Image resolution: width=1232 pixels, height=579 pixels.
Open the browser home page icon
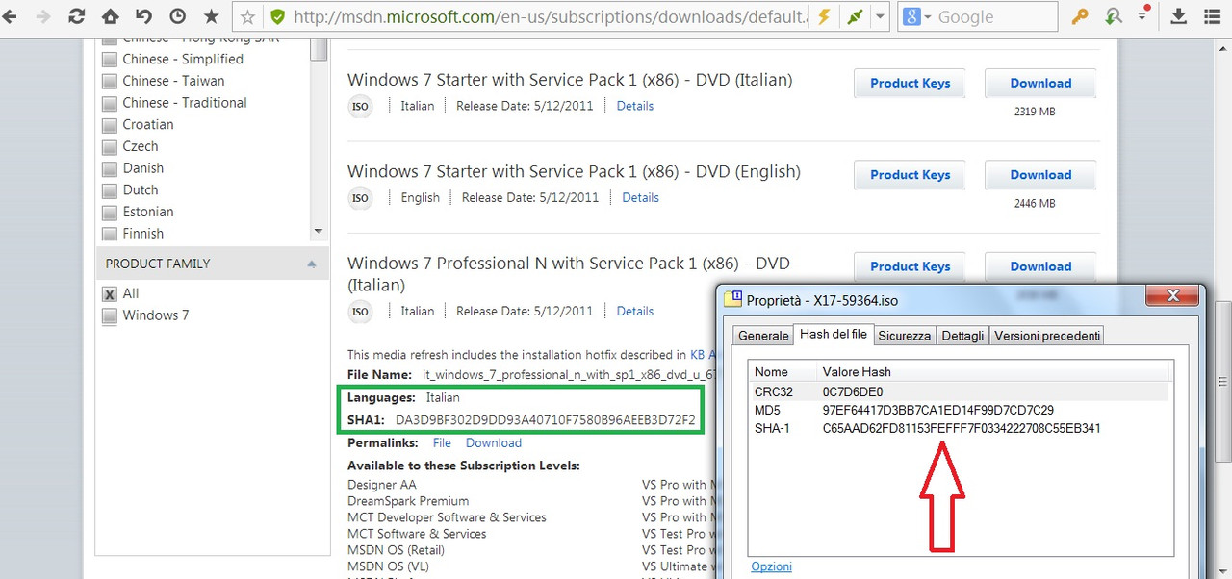[111, 16]
